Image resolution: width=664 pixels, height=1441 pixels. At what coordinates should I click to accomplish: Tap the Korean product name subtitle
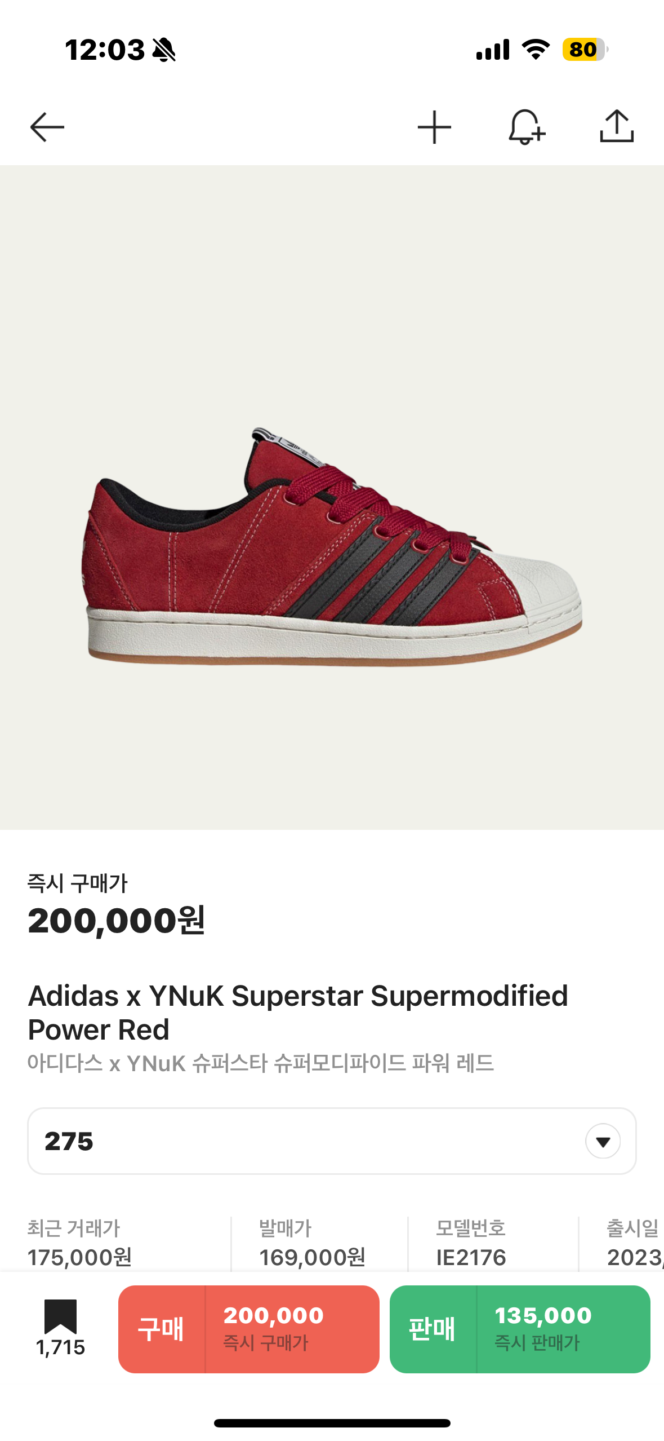pos(261,1063)
